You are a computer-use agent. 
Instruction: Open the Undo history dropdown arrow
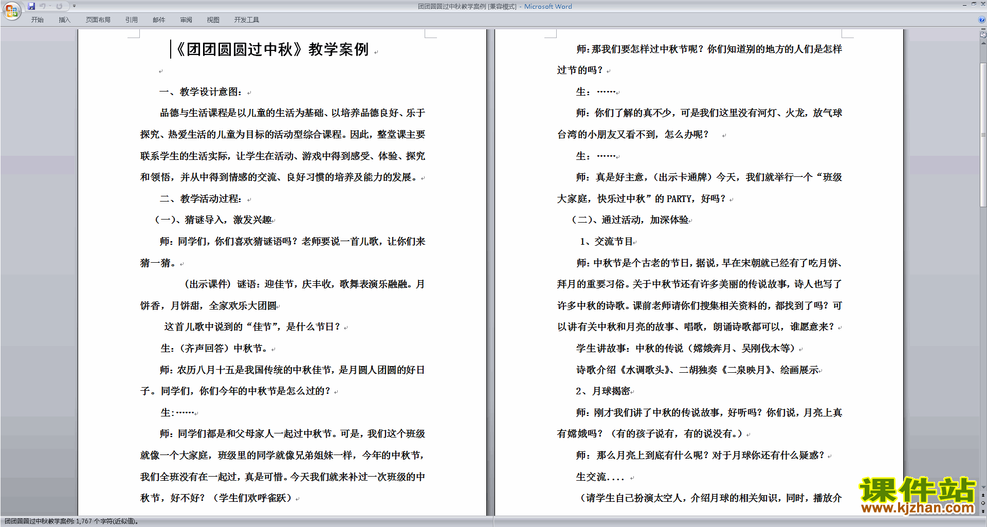pyautogui.click(x=50, y=6)
